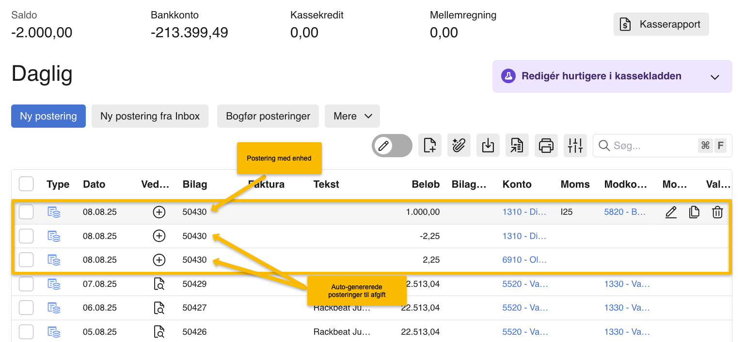744x342 pixels.
Task: Check the select-all checkbox in table header
Action: click(26, 184)
